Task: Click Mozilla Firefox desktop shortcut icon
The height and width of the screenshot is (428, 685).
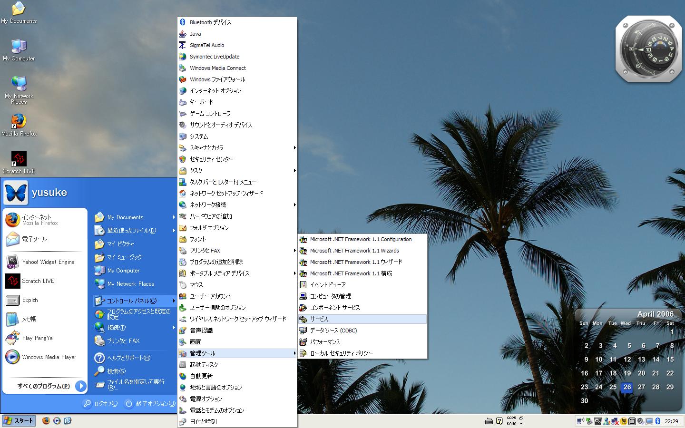Action: (19, 121)
